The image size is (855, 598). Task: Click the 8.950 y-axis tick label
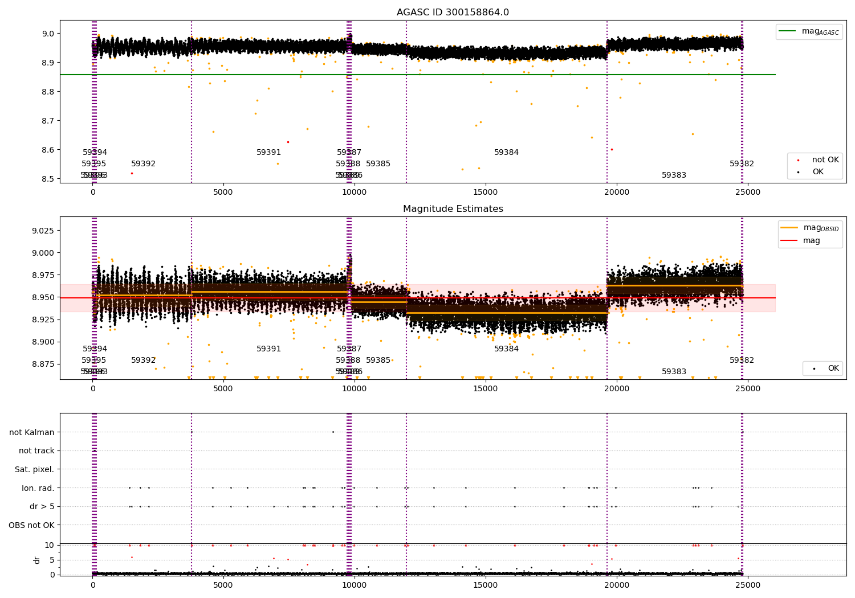tap(44, 297)
